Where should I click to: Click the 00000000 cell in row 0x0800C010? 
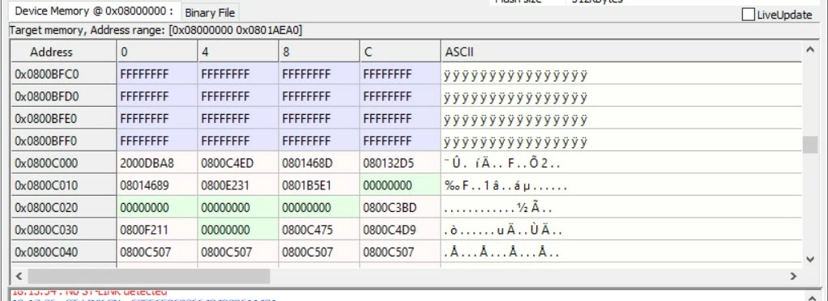[x=400, y=185]
